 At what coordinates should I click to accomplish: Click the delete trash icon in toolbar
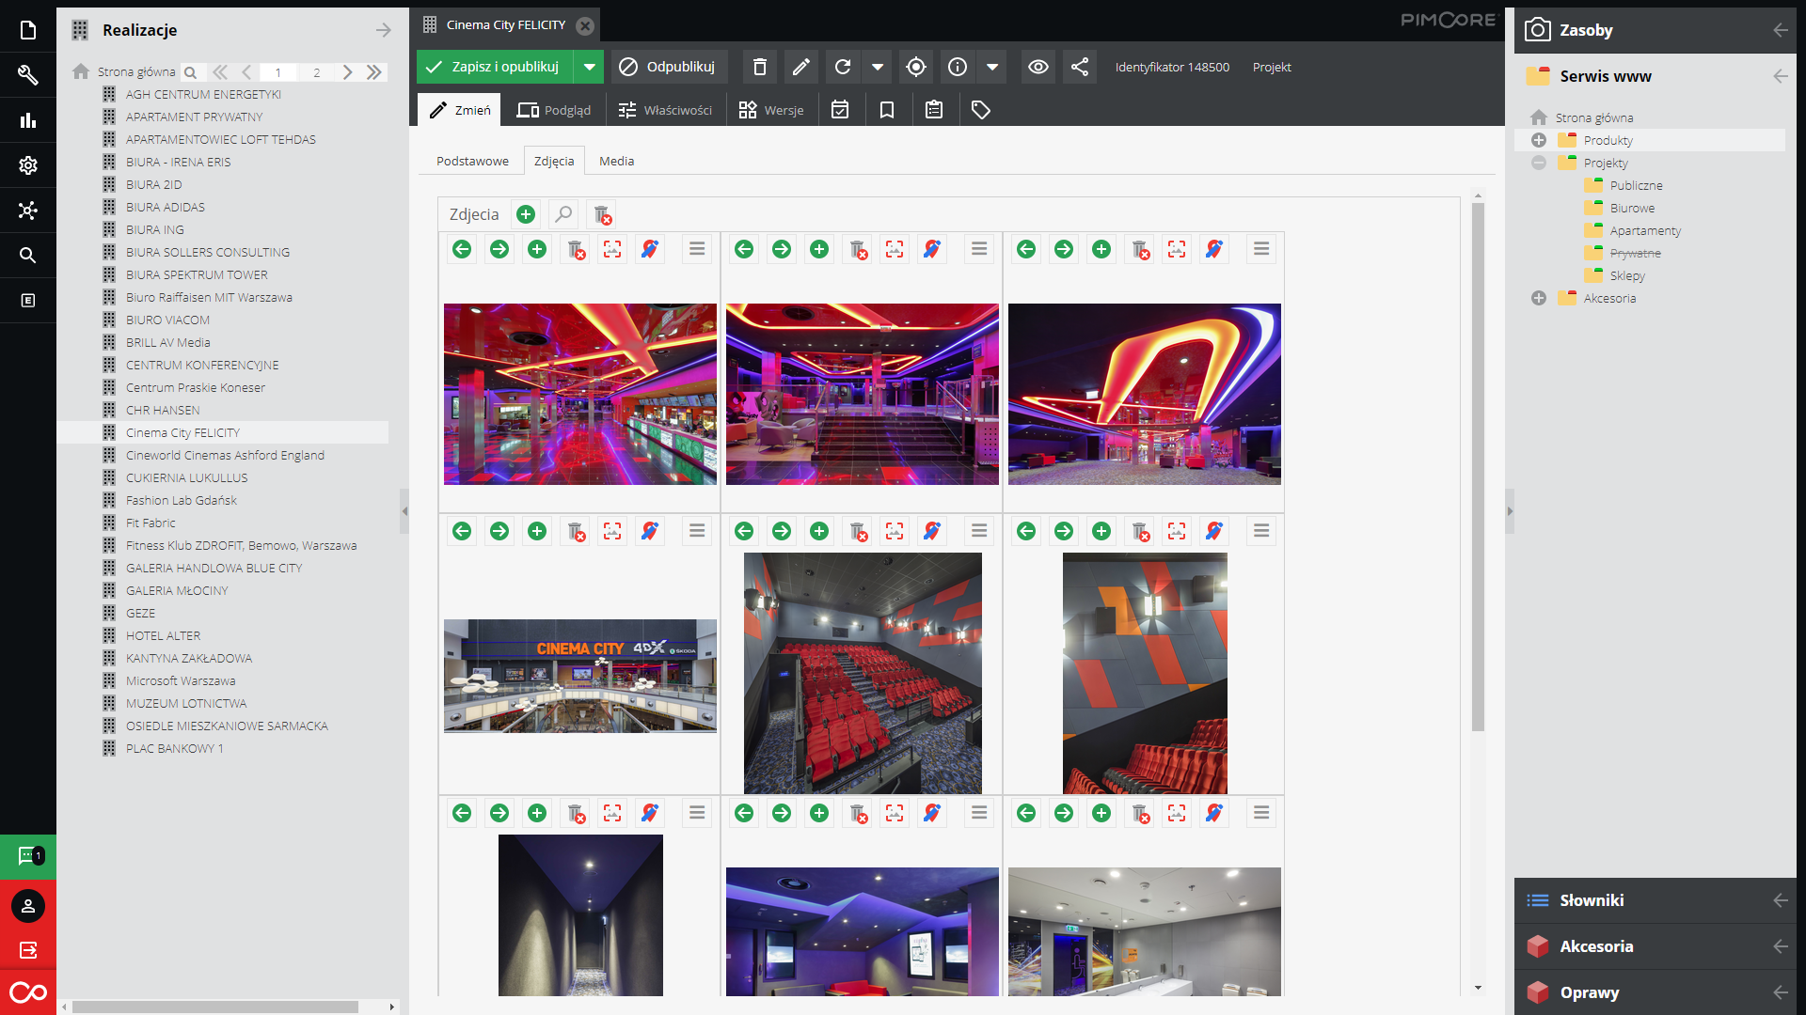(760, 67)
